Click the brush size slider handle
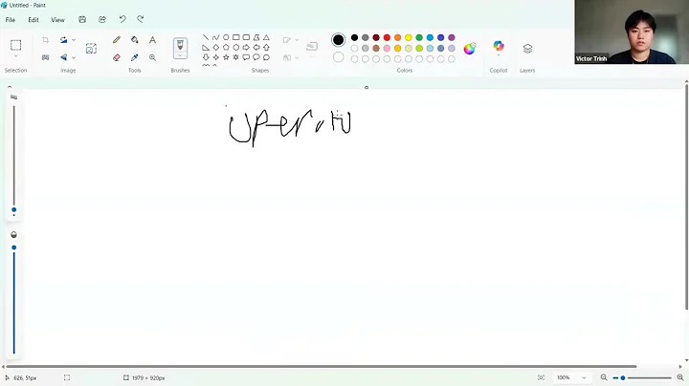689x386 pixels. [x=14, y=210]
